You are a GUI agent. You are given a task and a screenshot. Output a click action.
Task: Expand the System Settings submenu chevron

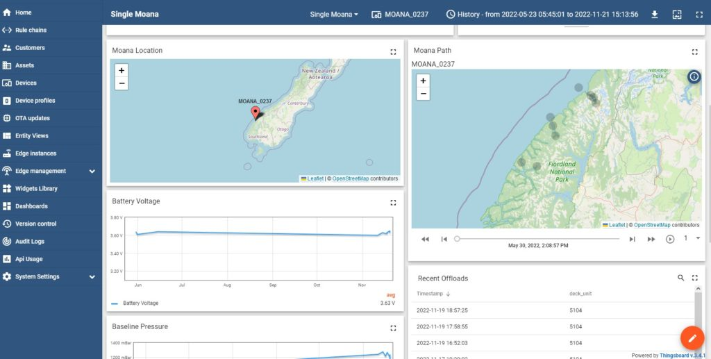coord(92,277)
